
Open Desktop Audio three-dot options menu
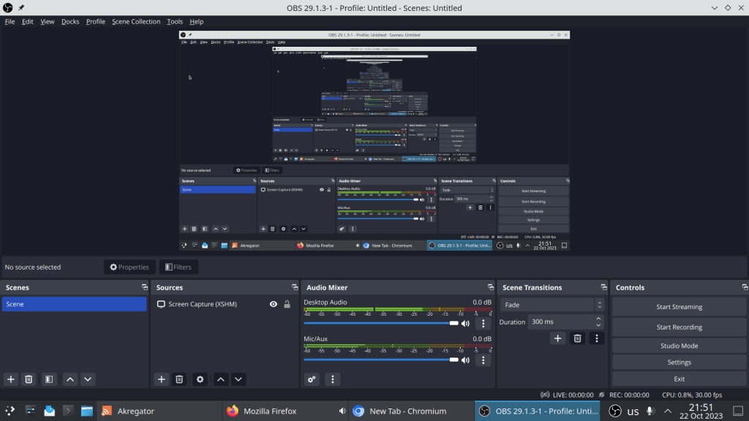tap(483, 323)
